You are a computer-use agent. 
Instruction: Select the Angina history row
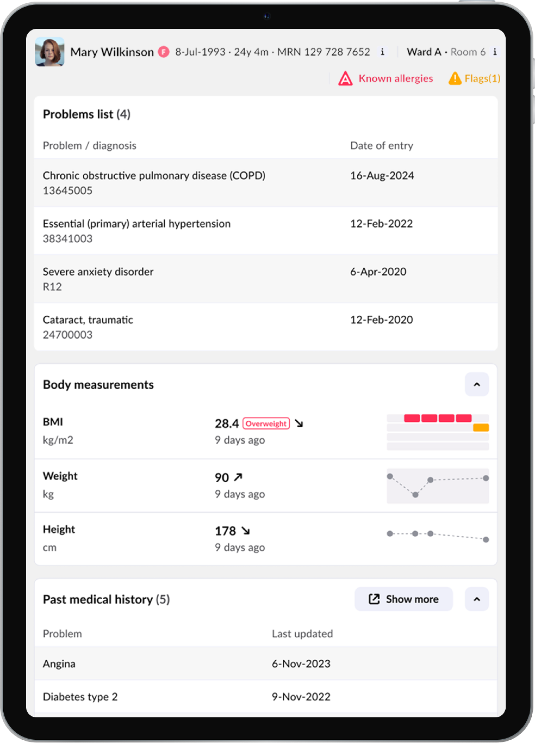(266, 664)
